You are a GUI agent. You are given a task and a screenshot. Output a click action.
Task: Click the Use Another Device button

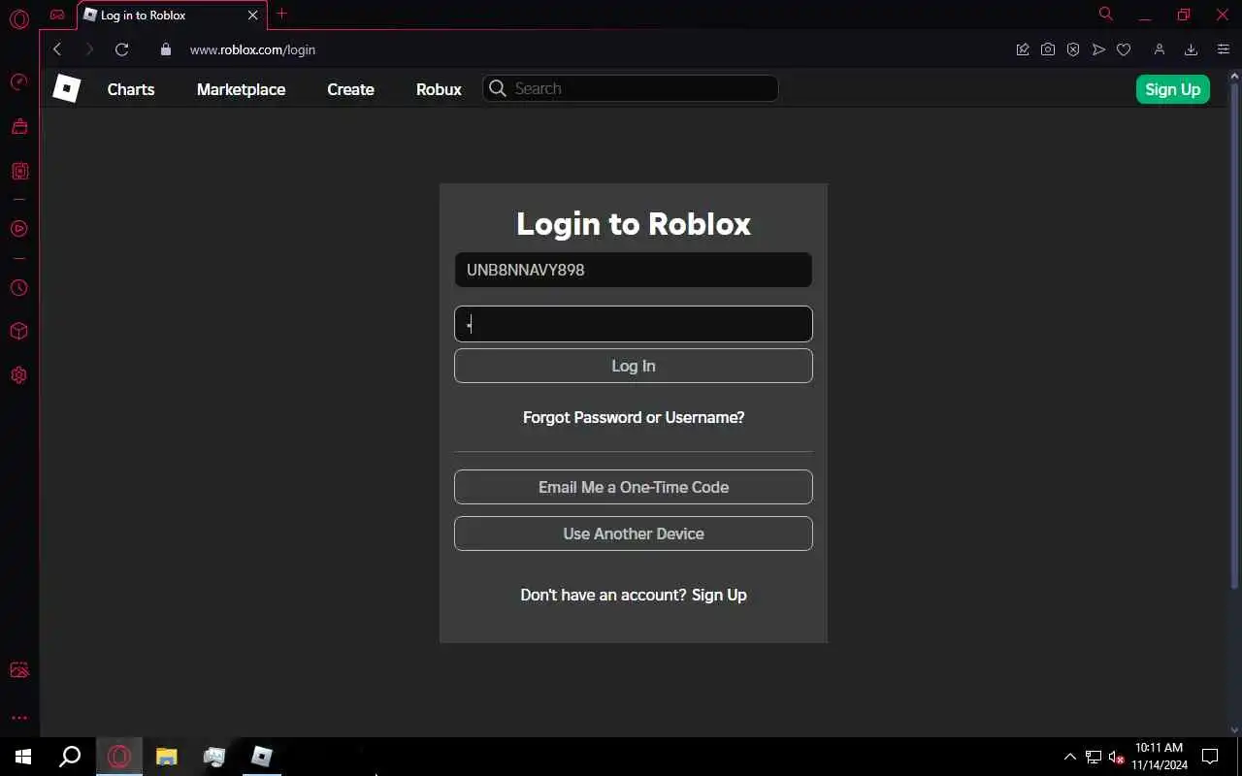click(x=634, y=533)
